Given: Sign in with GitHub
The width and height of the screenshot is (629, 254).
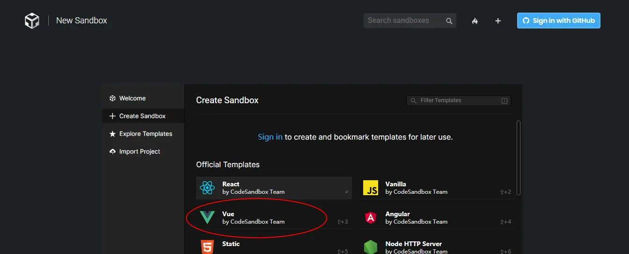Looking at the screenshot, I should click(559, 21).
